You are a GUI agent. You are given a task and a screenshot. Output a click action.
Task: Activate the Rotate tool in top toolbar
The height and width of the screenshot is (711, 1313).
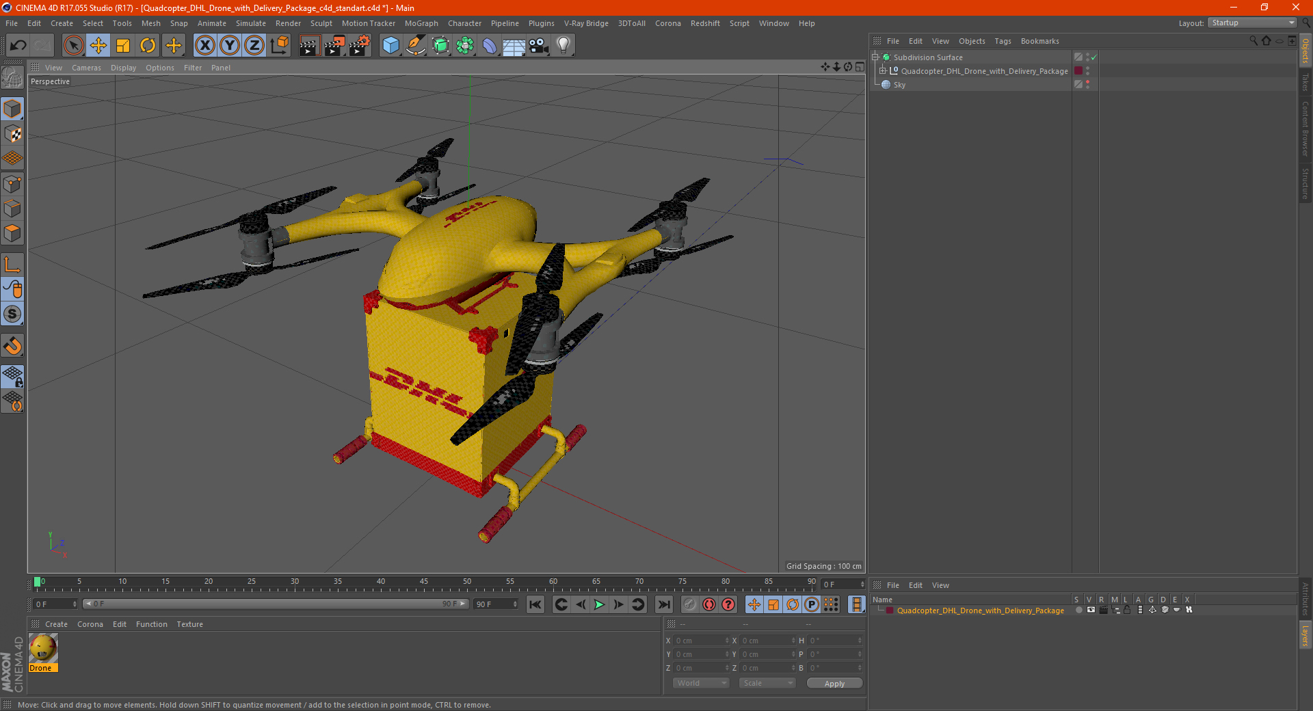[x=148, y=46]
